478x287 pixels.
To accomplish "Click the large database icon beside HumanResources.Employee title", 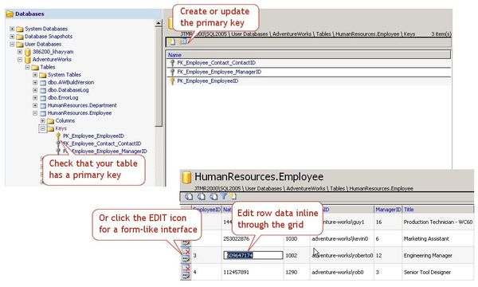I will coord(186,177).
